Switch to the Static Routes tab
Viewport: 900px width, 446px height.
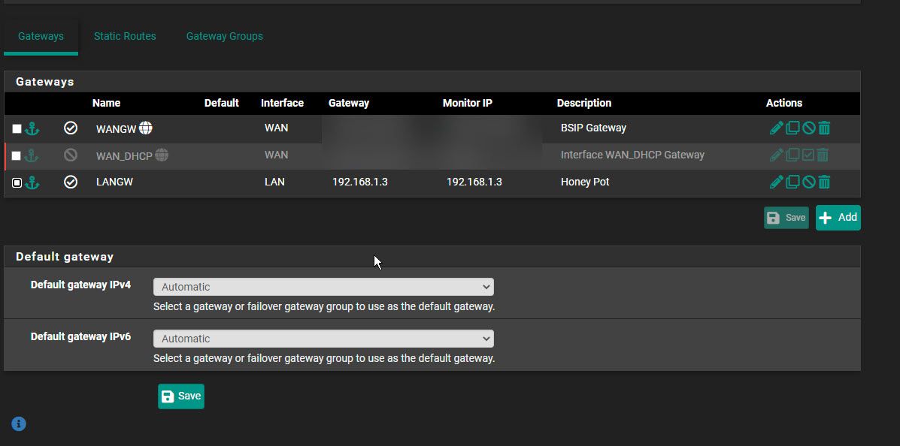(x=125, y=36)
